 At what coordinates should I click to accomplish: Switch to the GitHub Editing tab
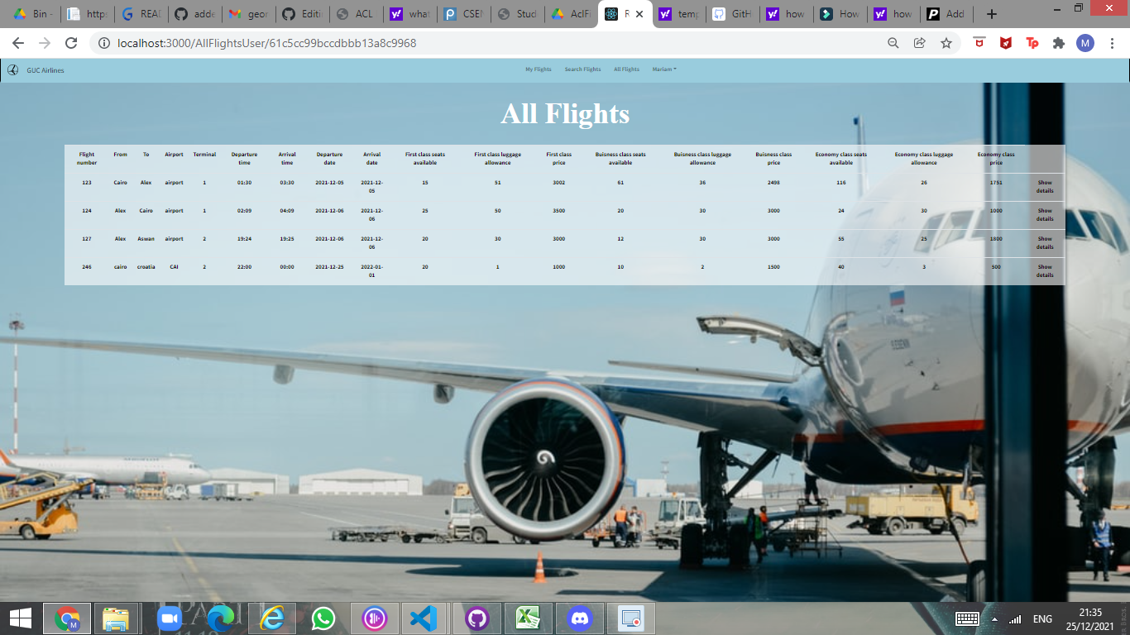point(301,14)
